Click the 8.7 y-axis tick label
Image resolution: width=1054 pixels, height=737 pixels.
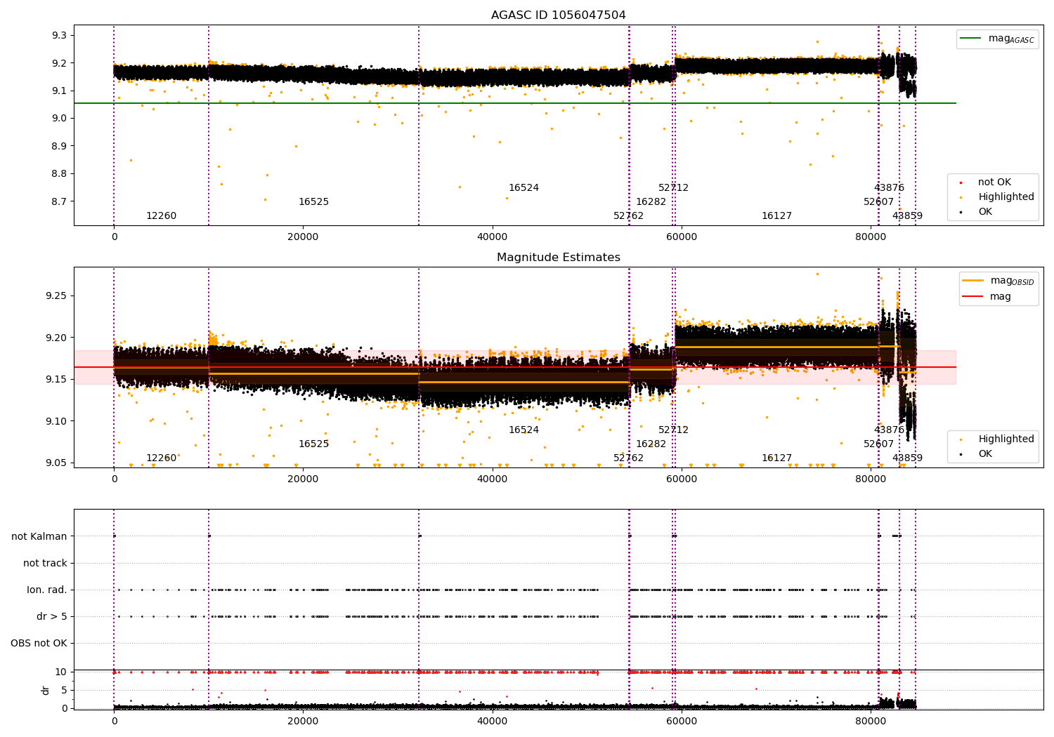(x=60, y=201)
